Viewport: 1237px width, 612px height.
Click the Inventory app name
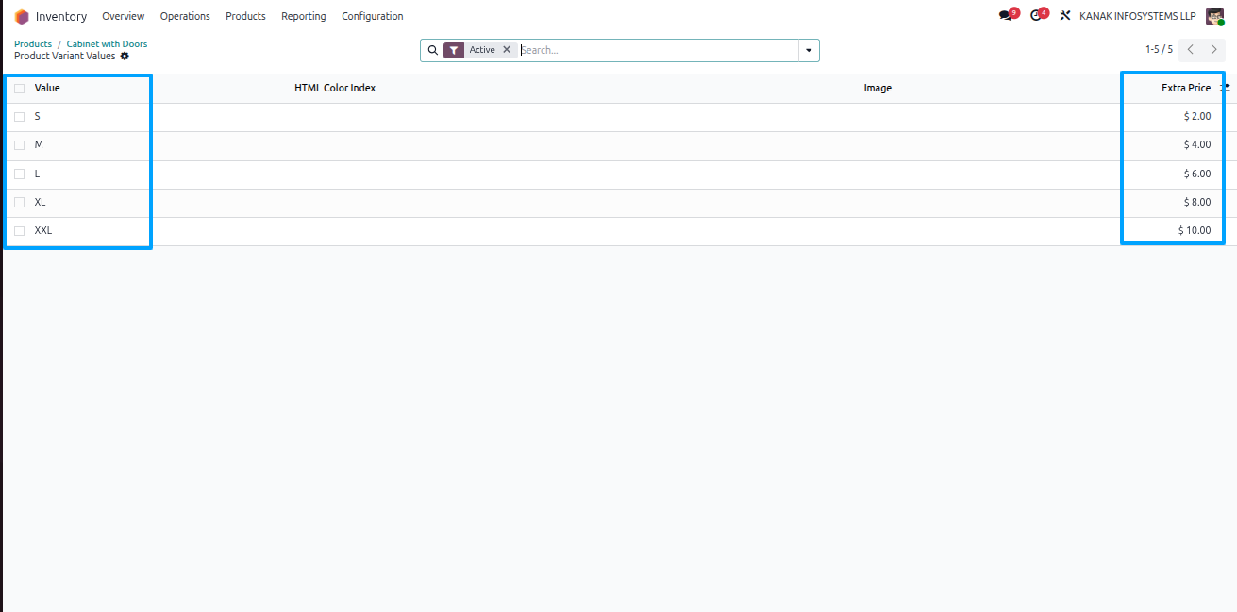pyautogui.click(x=61, y=16)
